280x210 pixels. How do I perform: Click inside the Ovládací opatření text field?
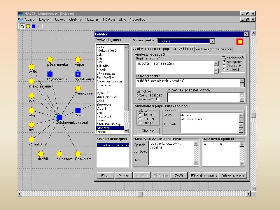(x=188, y=83)
